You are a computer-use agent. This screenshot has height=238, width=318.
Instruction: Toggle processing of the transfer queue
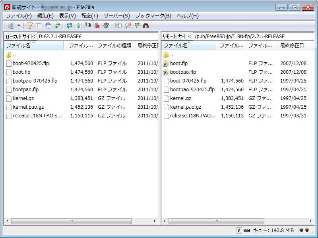pos(79,25)
